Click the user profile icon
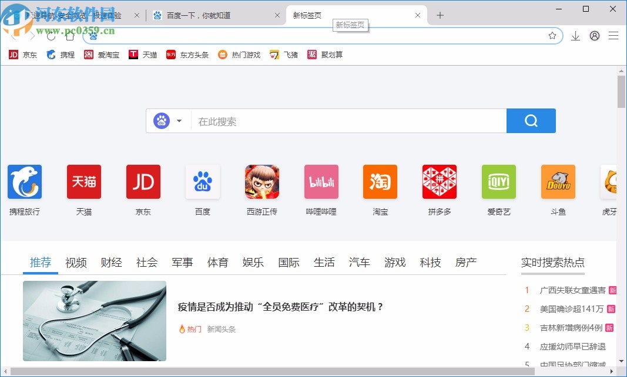627x377 pixels. point(594,36)
